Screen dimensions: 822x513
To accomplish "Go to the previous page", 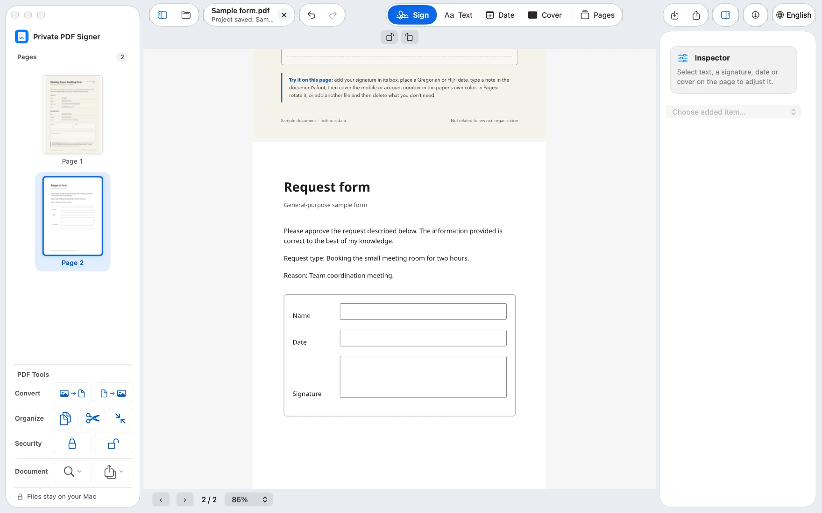I will click(x=161, y=499).
